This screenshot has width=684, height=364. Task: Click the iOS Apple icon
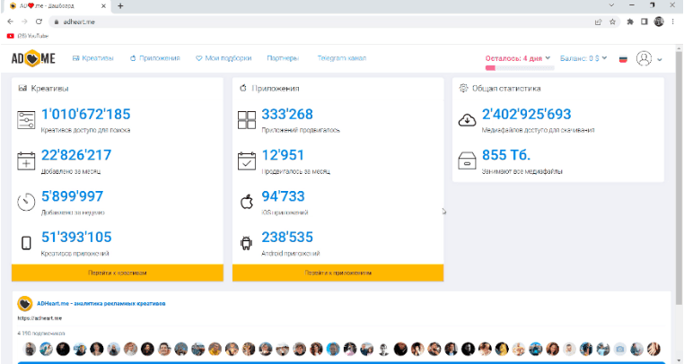(246, 202)
